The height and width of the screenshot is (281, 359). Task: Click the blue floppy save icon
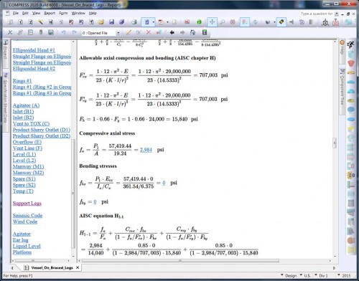(x=111, y=22)
